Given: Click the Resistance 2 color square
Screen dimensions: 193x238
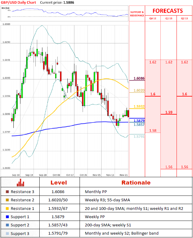Looking at the screenshot, I should click(x=7, y=200).
